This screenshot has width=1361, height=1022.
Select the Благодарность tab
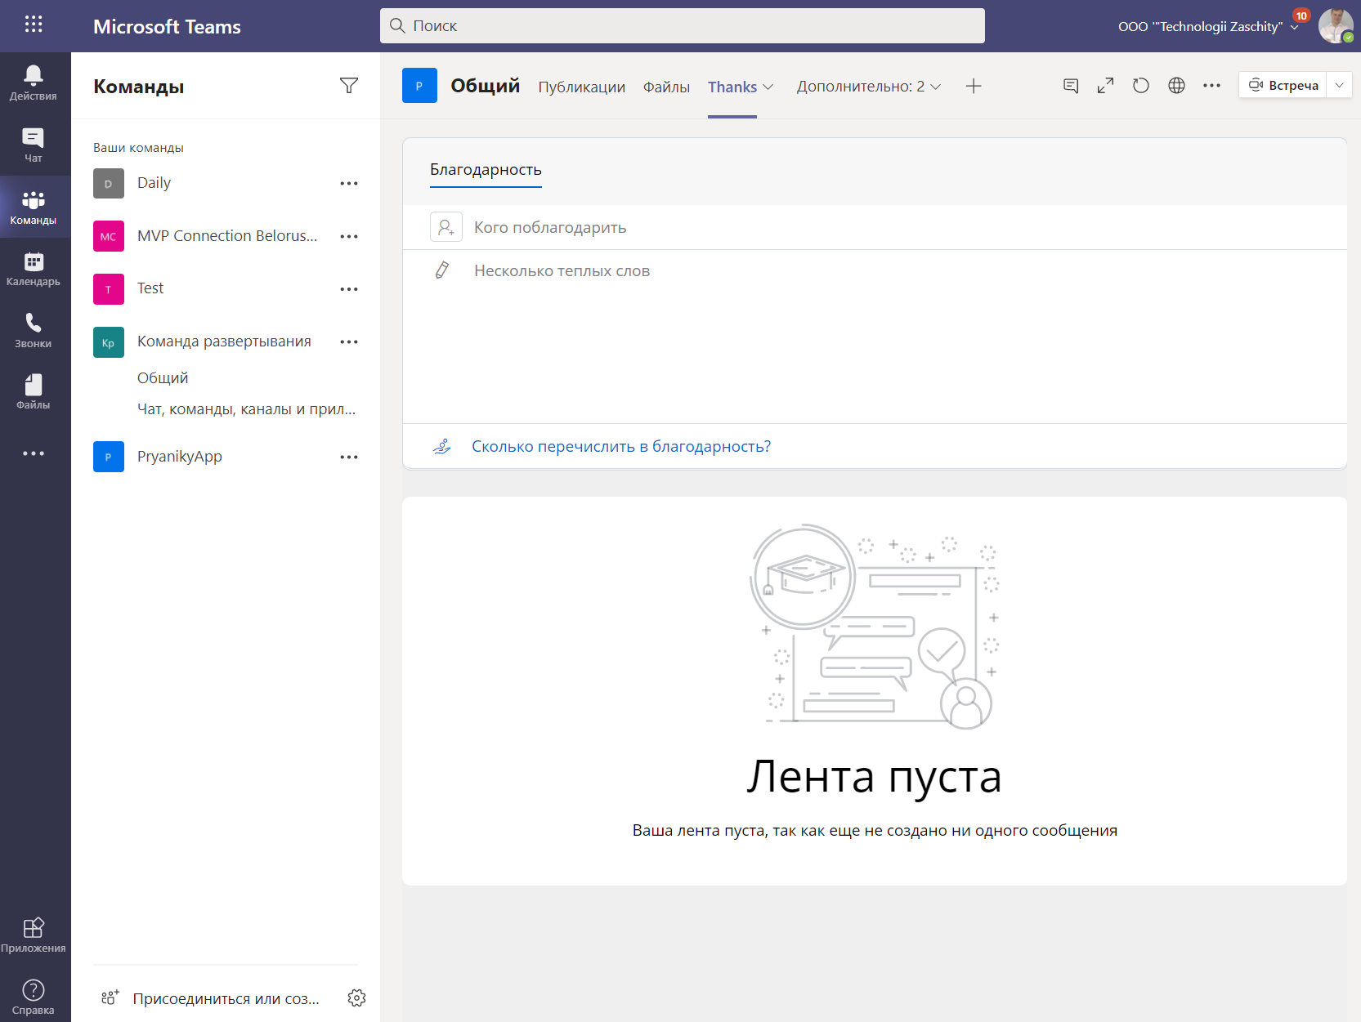coord(486,170)
